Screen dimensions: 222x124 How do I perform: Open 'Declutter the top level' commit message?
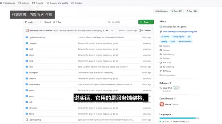point(95,73)
